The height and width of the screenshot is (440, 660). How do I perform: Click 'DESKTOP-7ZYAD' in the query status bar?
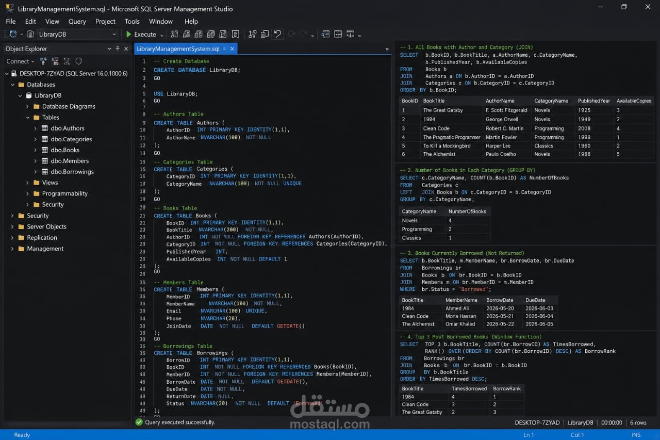pyautogui.click(x=537, y=422)
